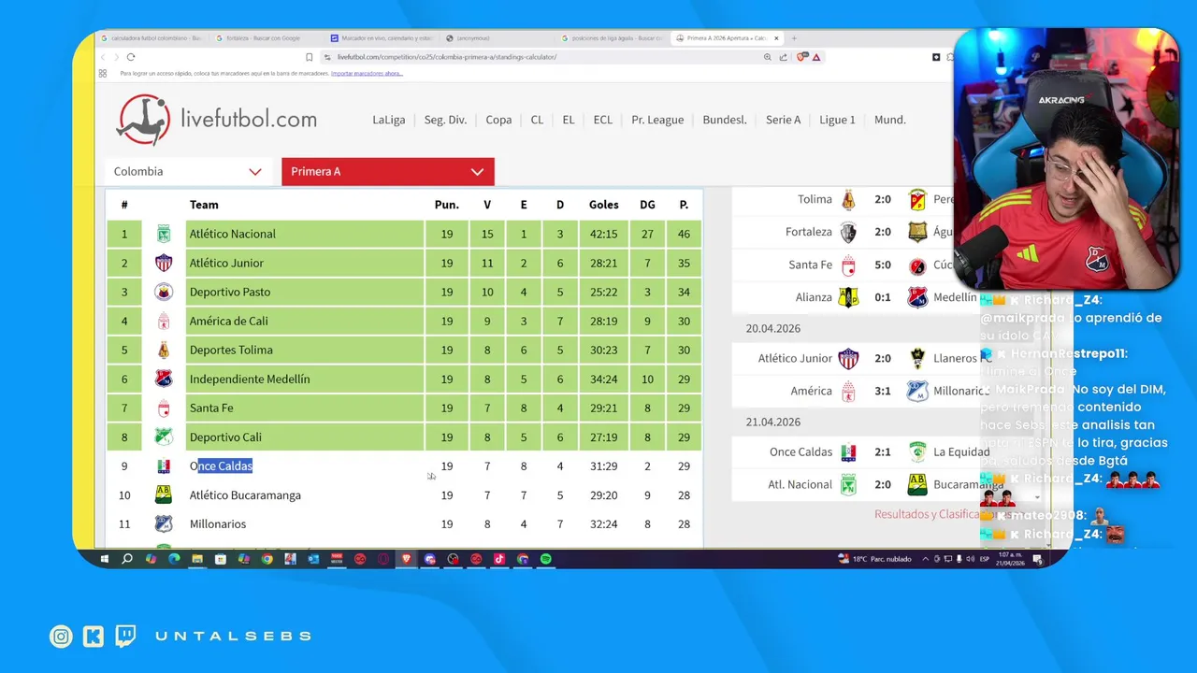This screenshot has width=1197, height=673.
Task: Click the Atlético Nacional team name
Action: click(x=233, y=234)
